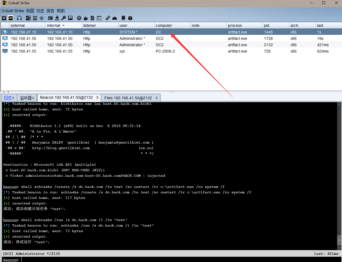Sort by the last column header
342x262 pixels.
coord(329,25)
